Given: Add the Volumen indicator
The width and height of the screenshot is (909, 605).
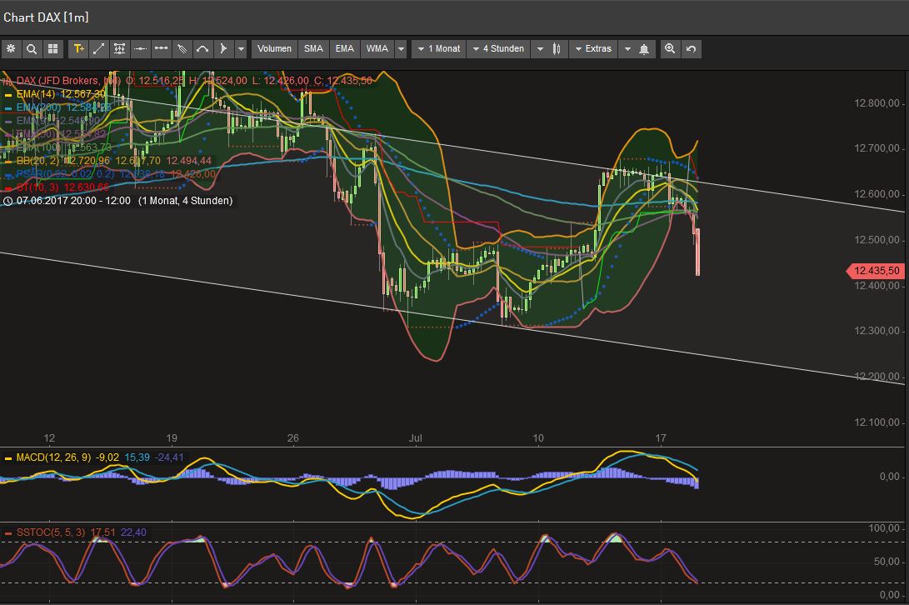Looking at the screenshot, I should pos(274,48).
